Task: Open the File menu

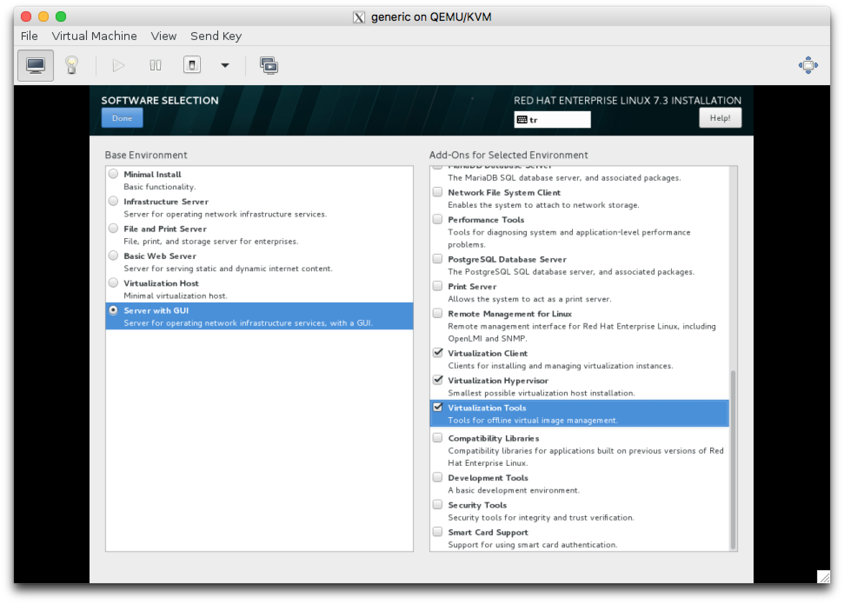Action: click(x=29, y=36)
